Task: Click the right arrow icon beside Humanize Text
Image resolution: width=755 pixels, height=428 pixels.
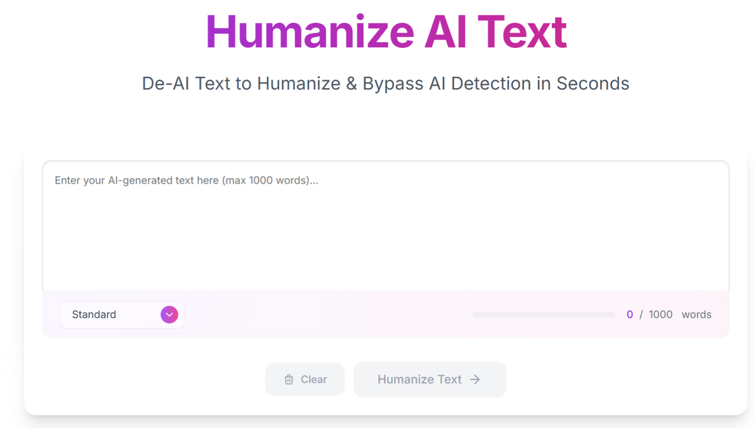Action: [x=475, y=380]
